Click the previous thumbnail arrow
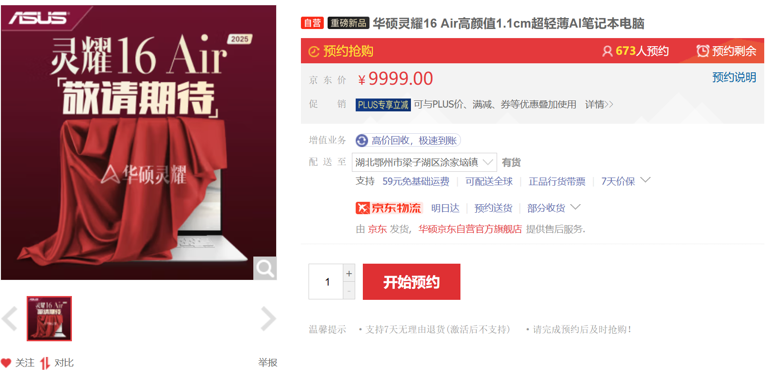Viewport: 769px width, 376px height. (x=10, y=319)
